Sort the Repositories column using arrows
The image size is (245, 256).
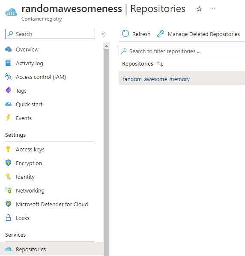160,64
